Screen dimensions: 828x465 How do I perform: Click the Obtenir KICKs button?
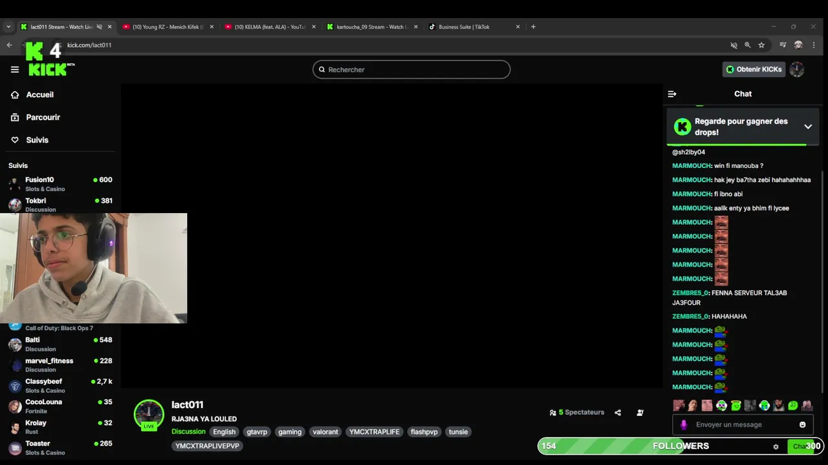[x=754, y=69]
